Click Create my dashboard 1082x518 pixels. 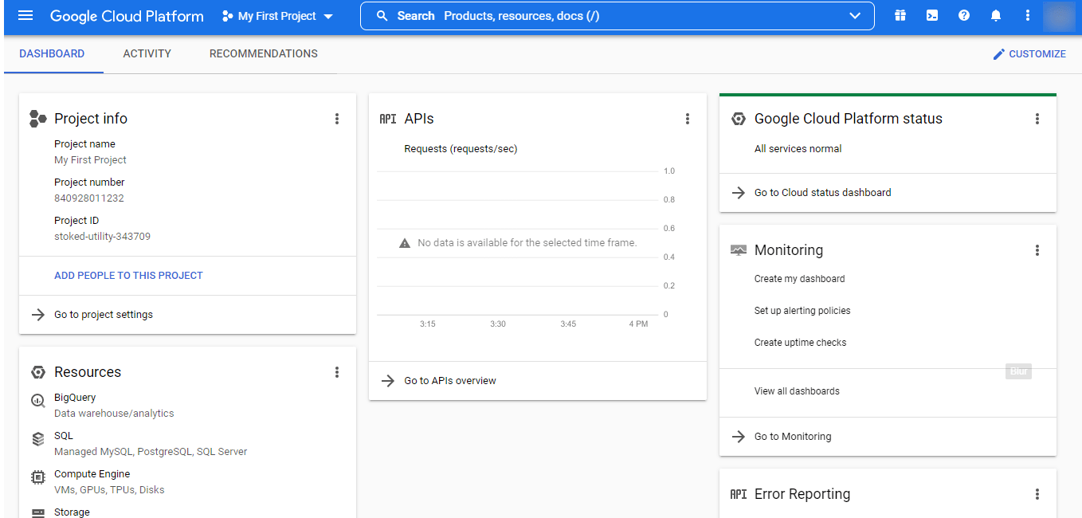point(799,279)
